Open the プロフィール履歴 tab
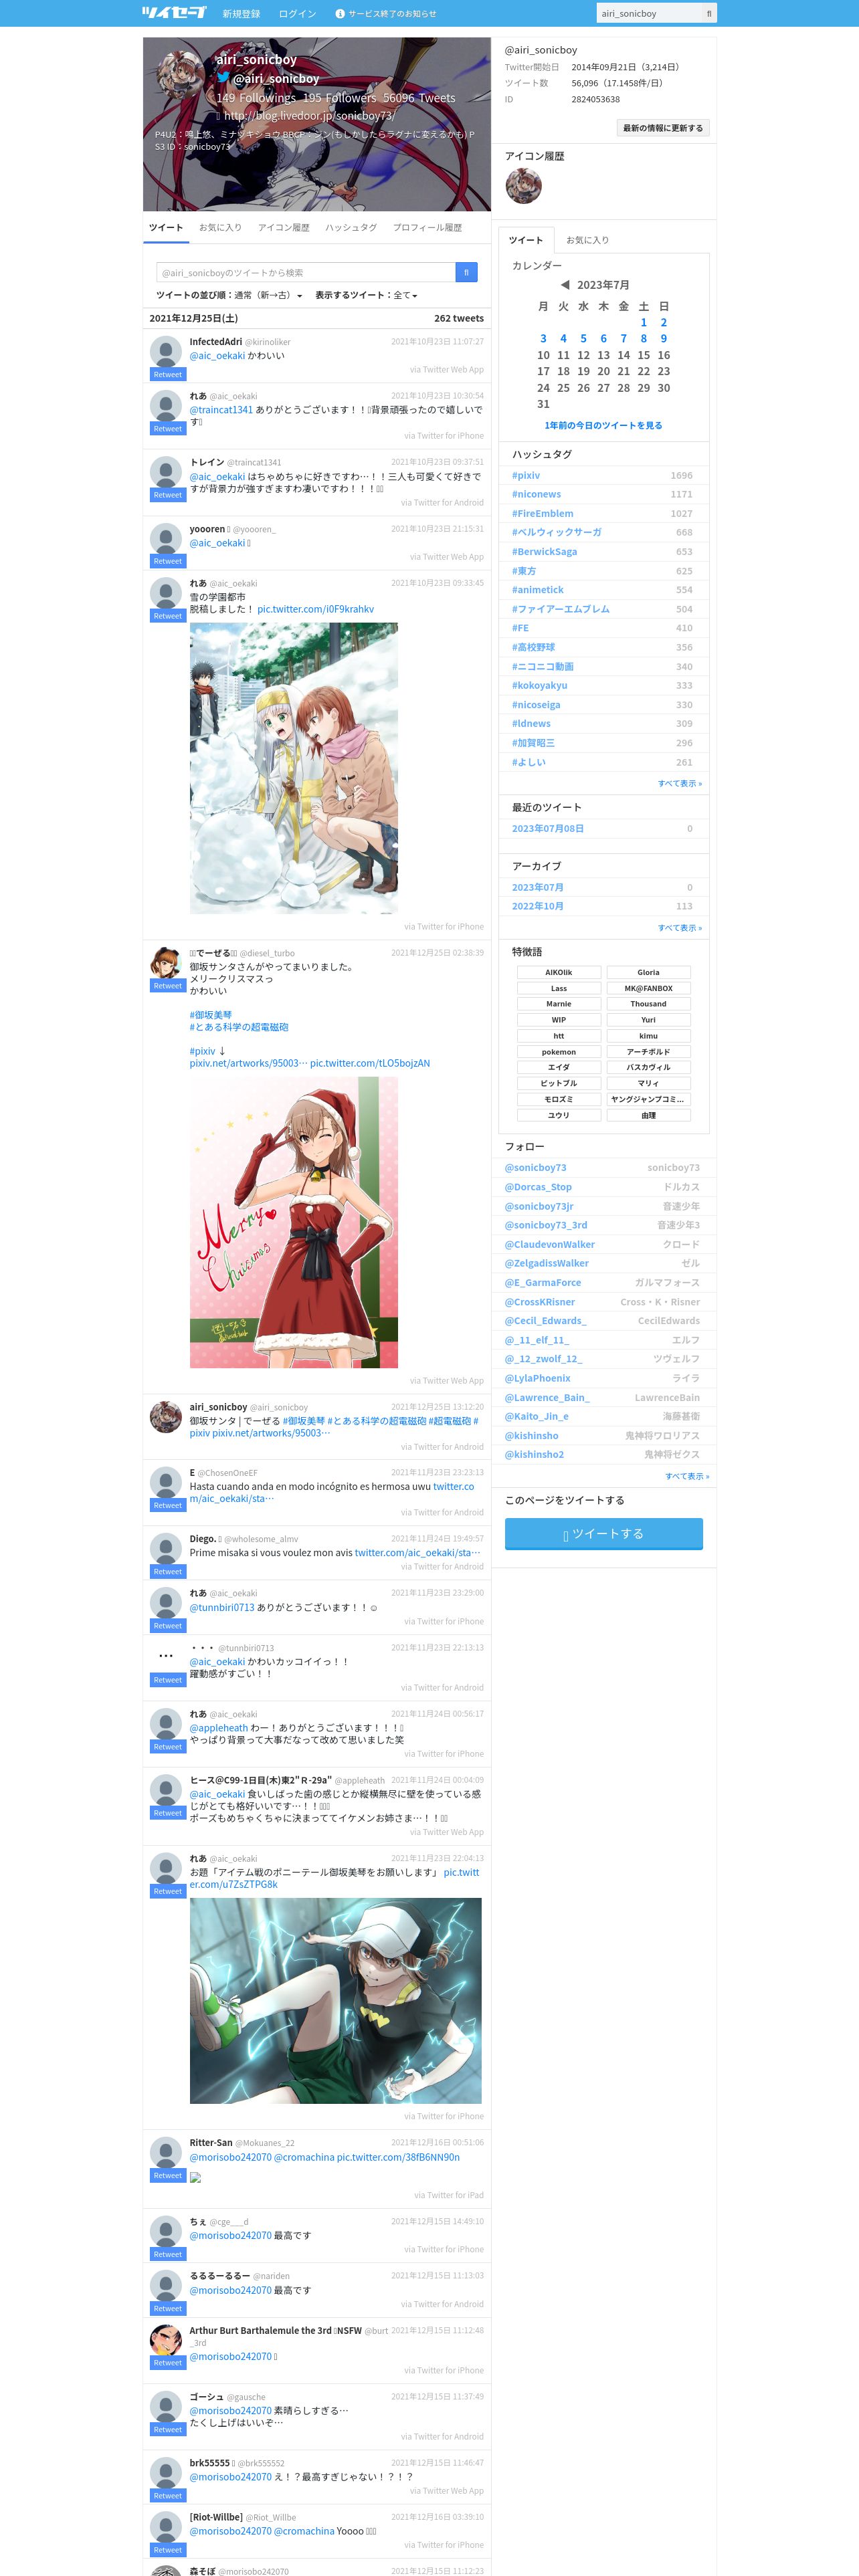 click(x=427, y=228)
